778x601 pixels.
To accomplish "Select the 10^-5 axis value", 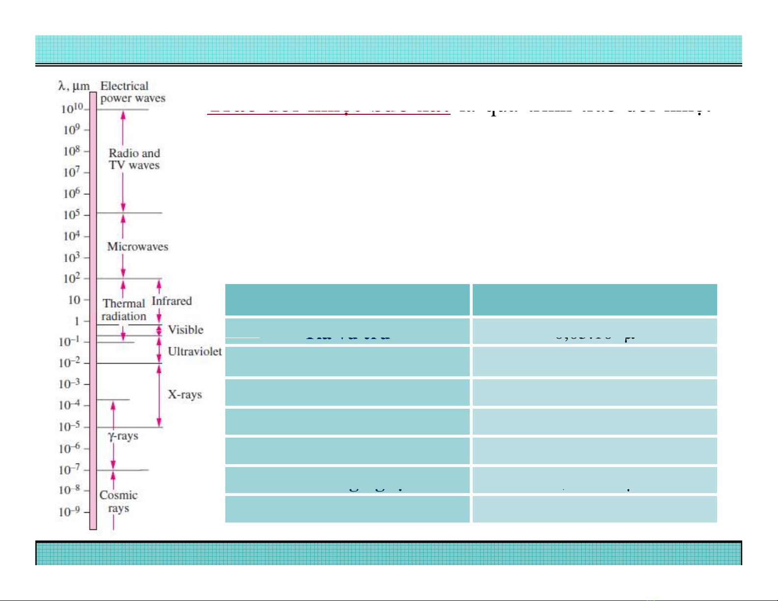I will point(69,427).
